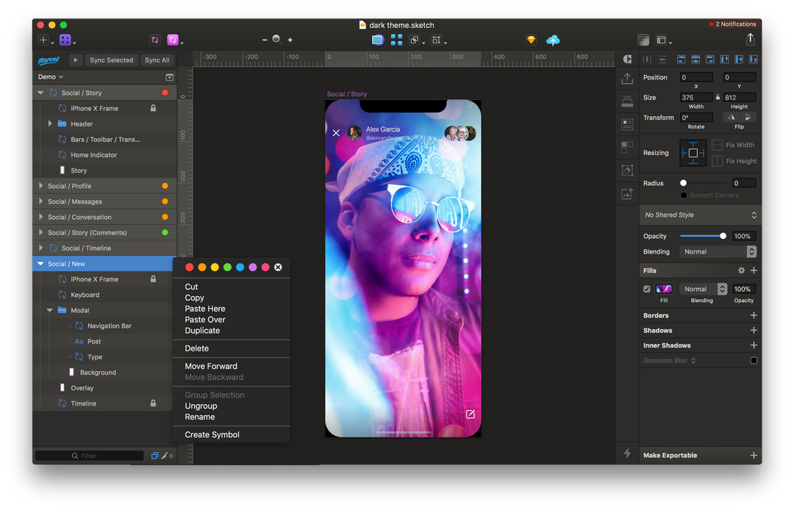Add an export option with Make Exportable plus
The width and height of the screenshot is (794, 510).
coord(753,456)
